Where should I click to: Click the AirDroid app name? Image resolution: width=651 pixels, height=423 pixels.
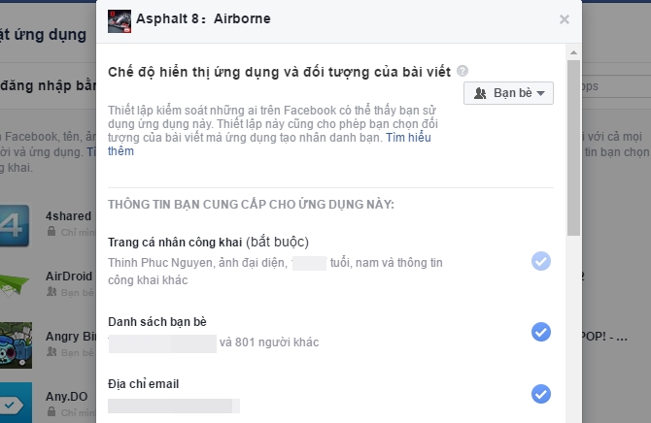click(69, 276)
